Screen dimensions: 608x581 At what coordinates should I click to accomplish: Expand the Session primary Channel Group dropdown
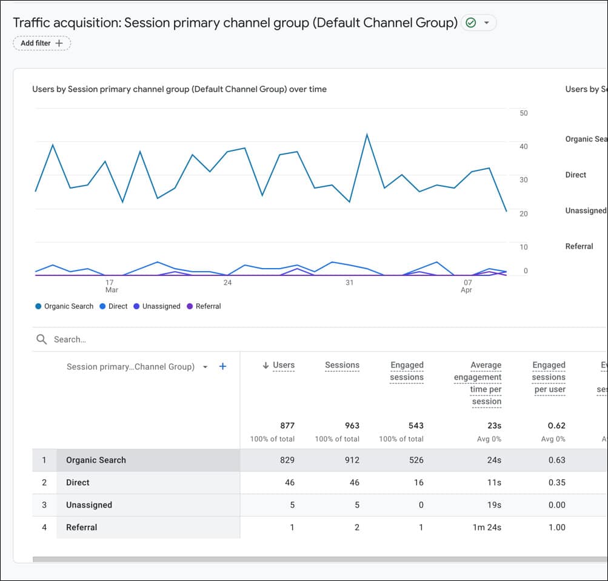[205, 367]
